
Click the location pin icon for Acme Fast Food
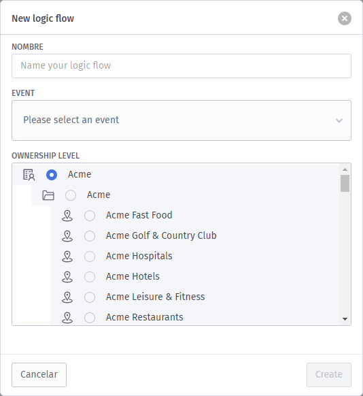pos(67,216)
